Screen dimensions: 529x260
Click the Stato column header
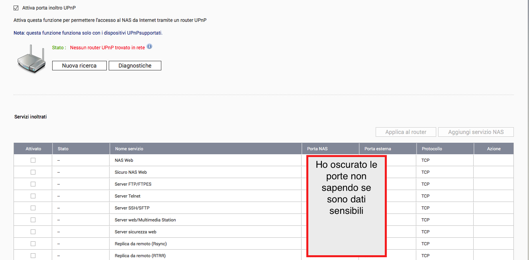pos(63,149)
